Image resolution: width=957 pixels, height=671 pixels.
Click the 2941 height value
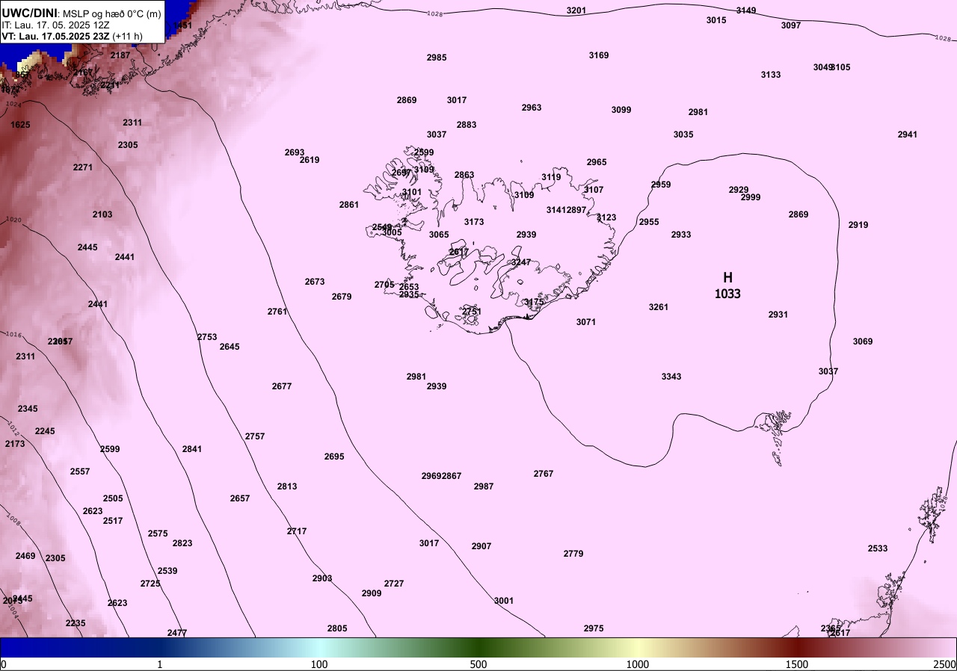[908, 134]
